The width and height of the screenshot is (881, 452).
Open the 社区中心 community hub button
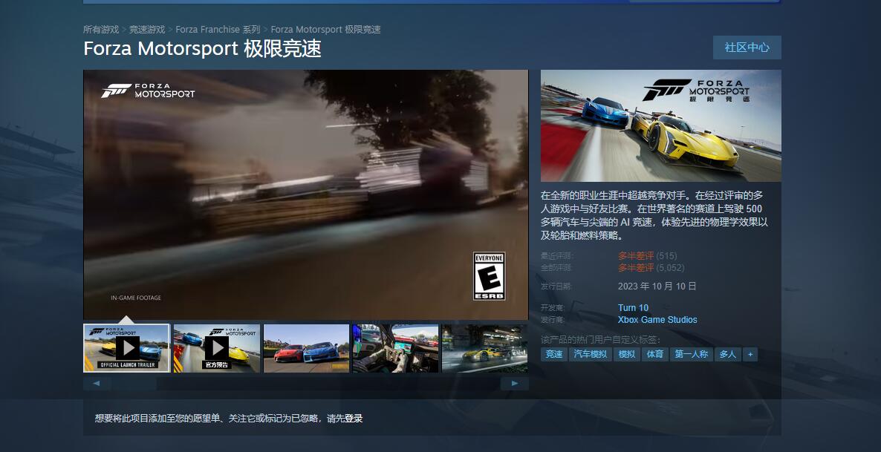[747, 48]
